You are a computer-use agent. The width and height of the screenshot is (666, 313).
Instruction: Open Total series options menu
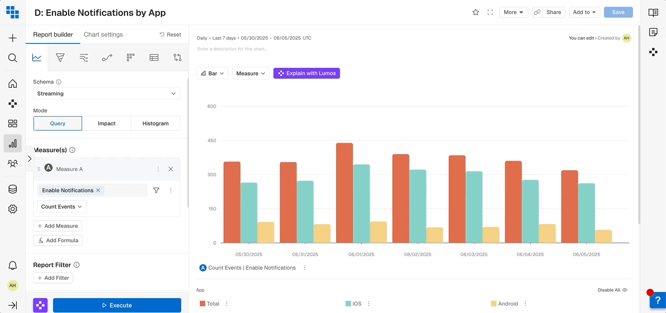pyautogui.click(x=227, y=304)
